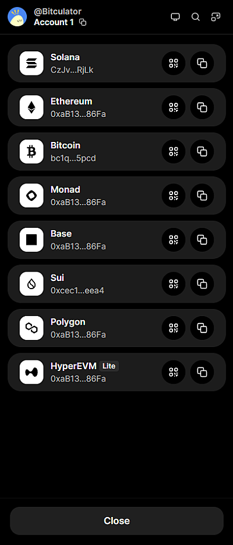Click the monitor display icon in header
Viewport: 233px width, 545px height.
pos(175,17)
